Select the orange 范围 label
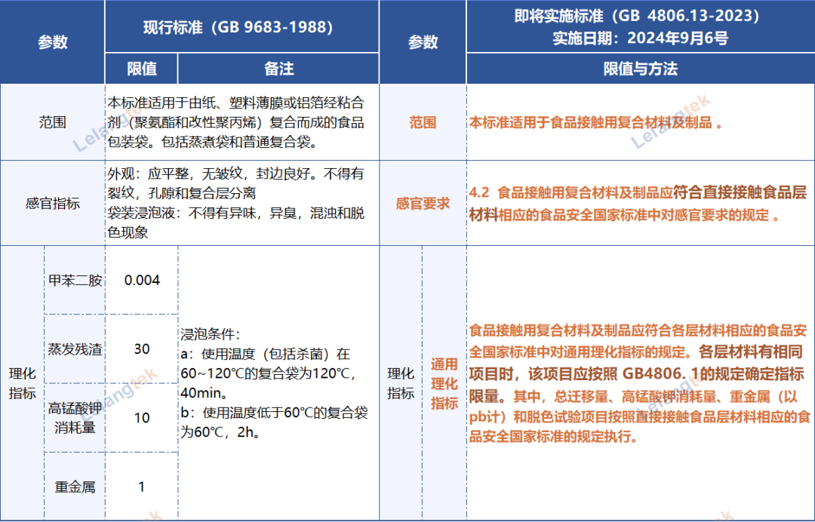 click(423, 122)
